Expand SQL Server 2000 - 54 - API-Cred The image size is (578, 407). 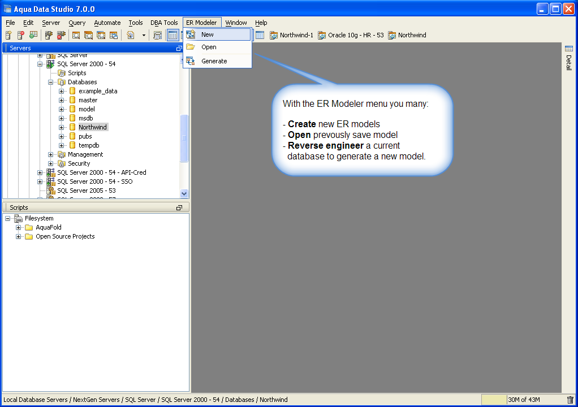point(40,172)
